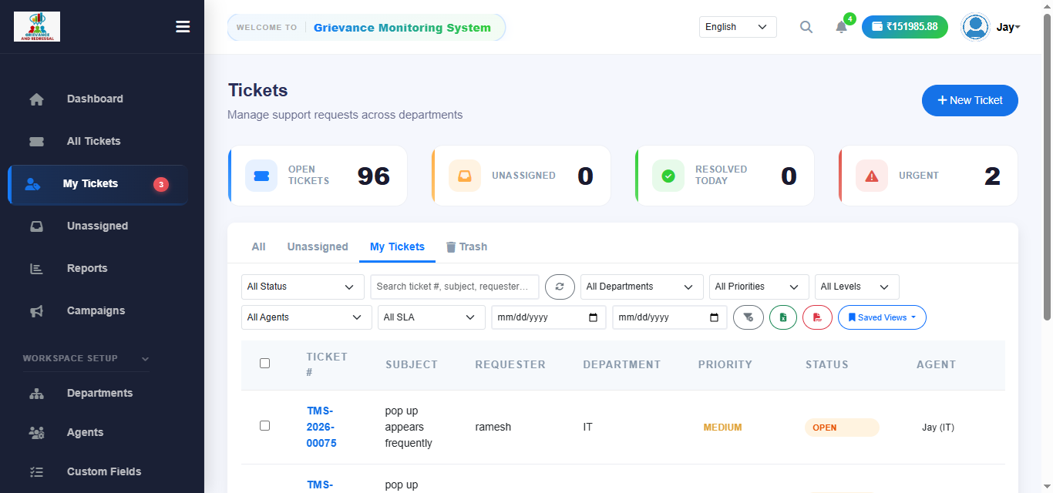Click the wallet balance ₹151985.88
Viewport: 1053px width, 493px height.
(905, 27)
